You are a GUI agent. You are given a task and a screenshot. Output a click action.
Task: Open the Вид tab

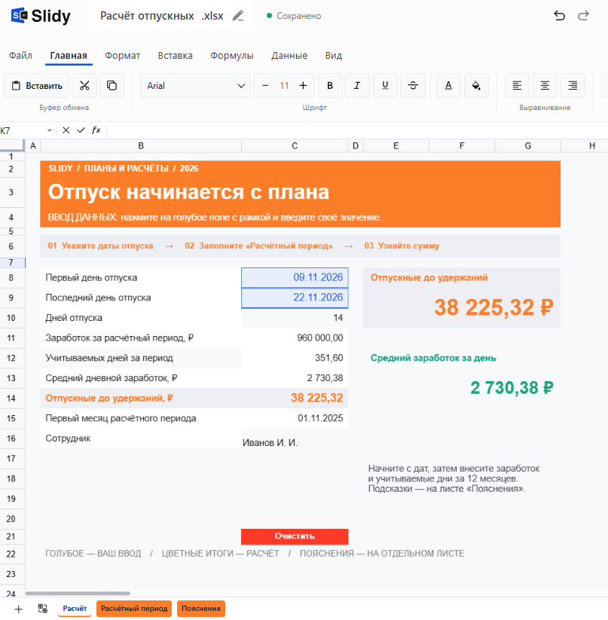334,55
